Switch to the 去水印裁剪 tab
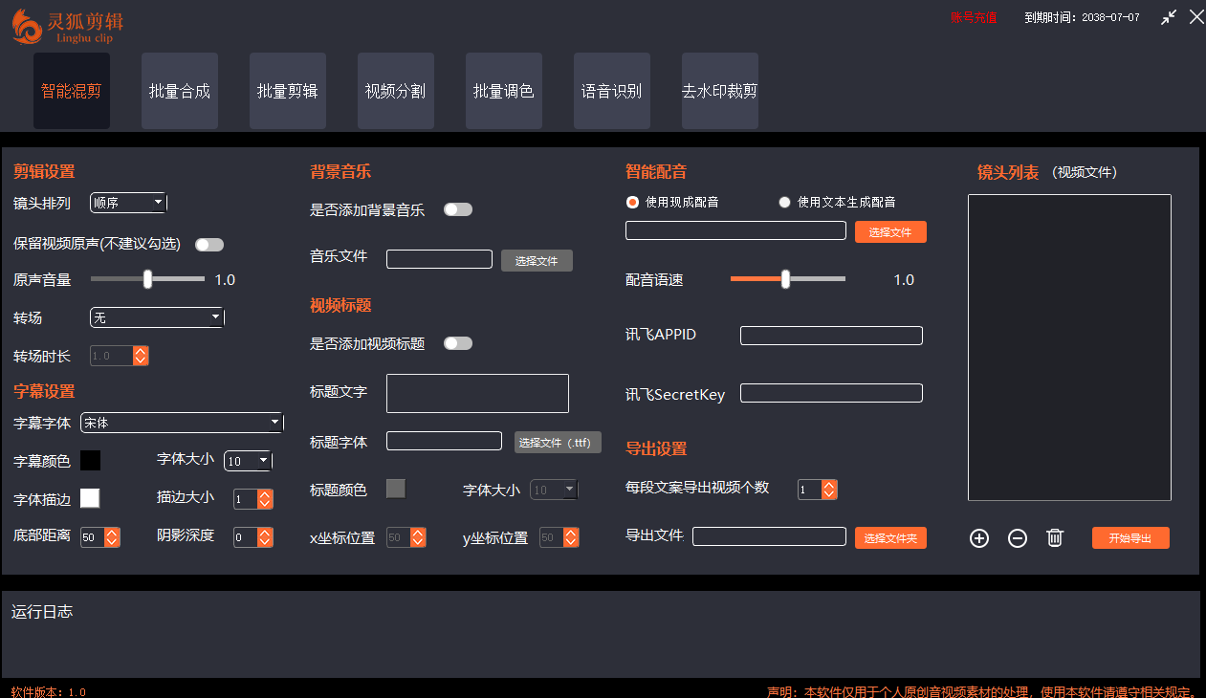Viewport: 1206px width, 698px height. [x=720, y=90]
